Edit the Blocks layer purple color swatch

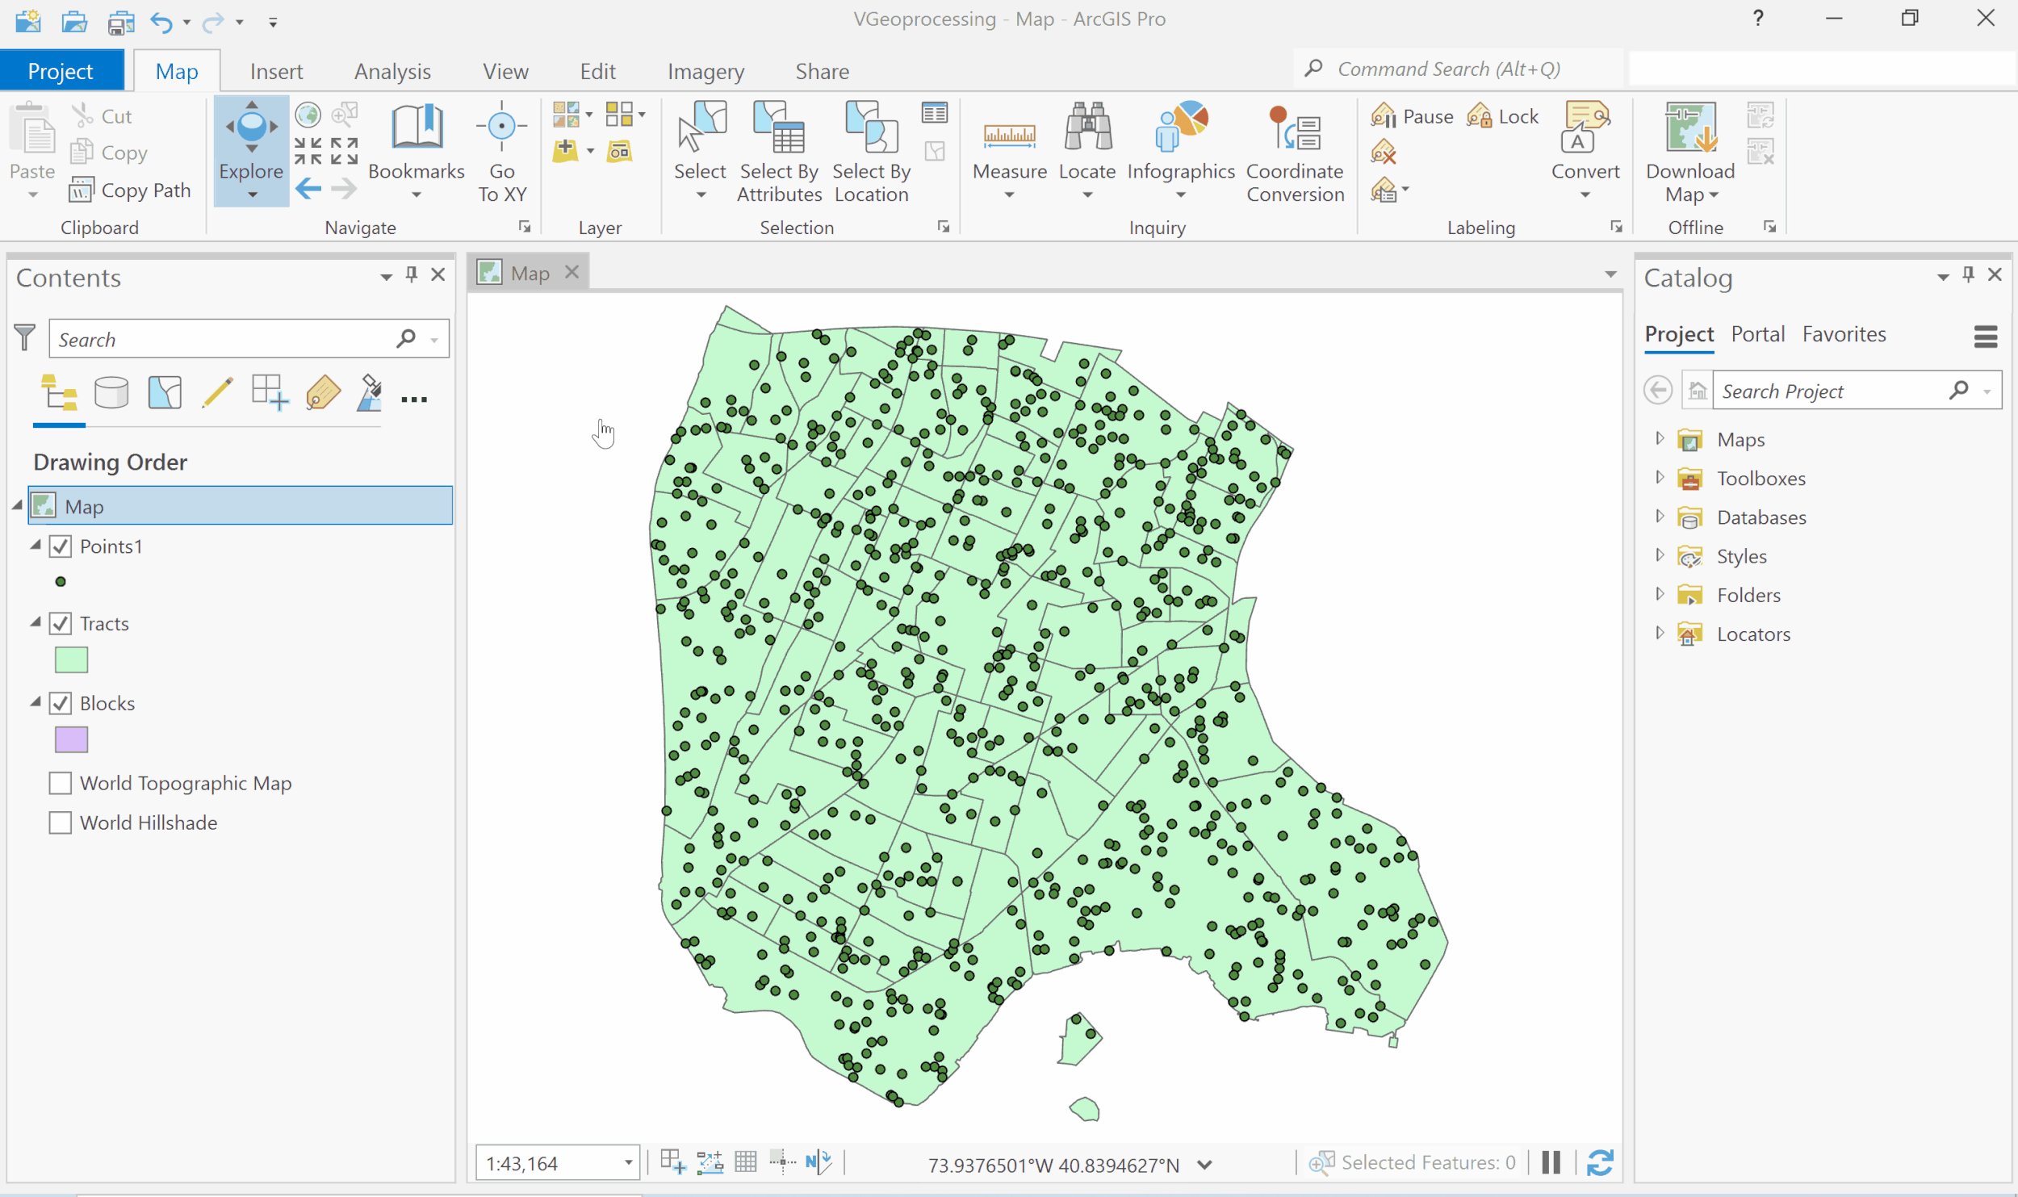pos(71,739)
